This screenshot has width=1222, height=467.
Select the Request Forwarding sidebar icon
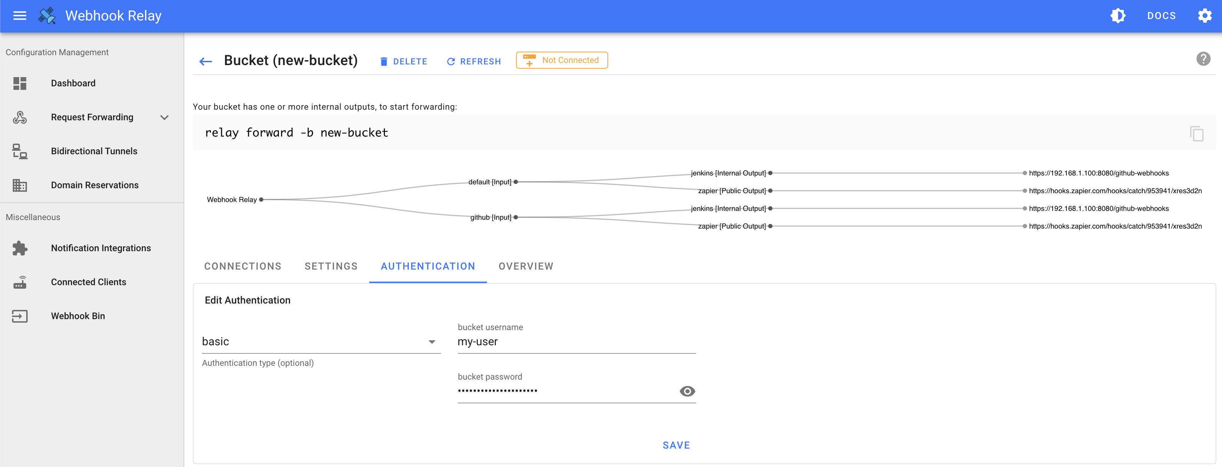(x=19, y=117)
